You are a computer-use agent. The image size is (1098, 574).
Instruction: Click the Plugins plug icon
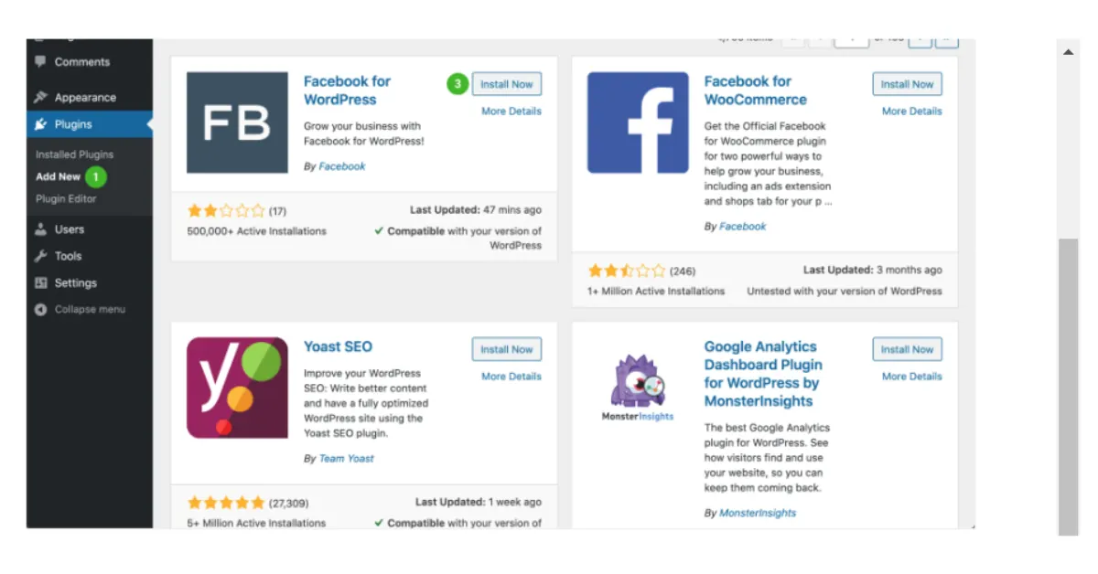coord(40,124)
